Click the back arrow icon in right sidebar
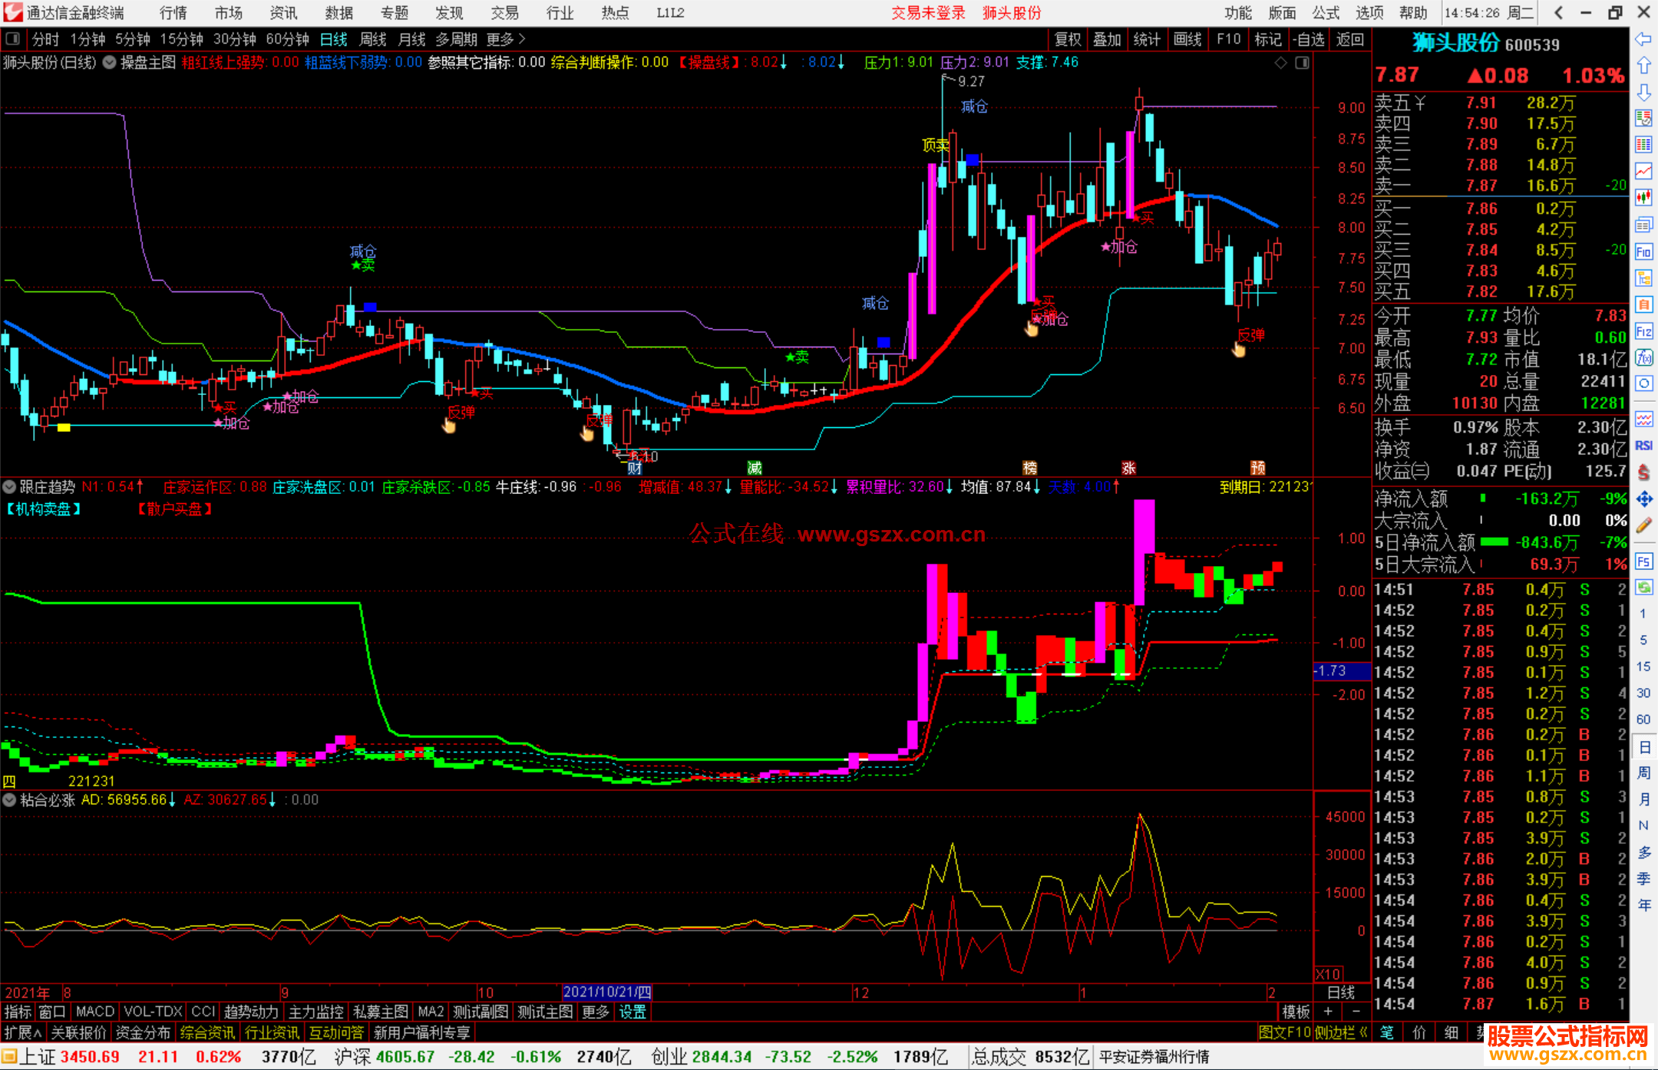Image resolution: width=1658 pixels, height=1070 pixels. [1643, 39]
